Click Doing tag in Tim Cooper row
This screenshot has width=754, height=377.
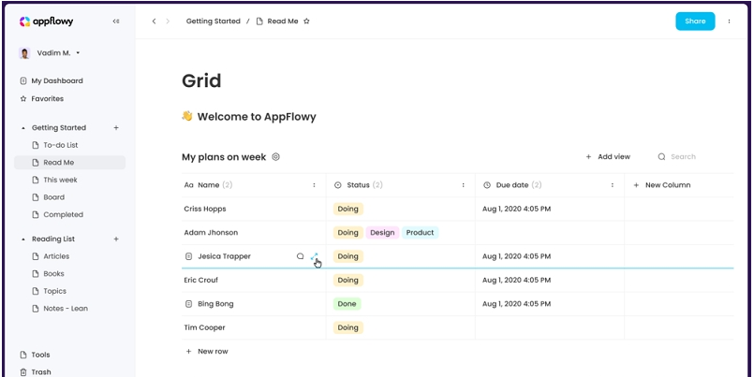pyautogui.click(x=347, y=327)
